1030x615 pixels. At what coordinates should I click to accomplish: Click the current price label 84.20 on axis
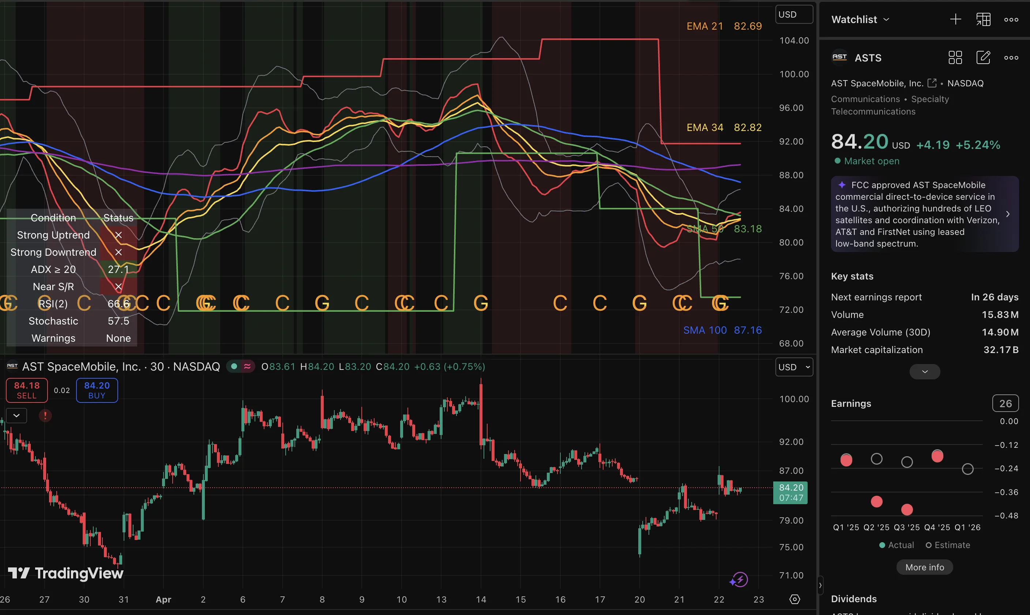click(x=790, y=492)
